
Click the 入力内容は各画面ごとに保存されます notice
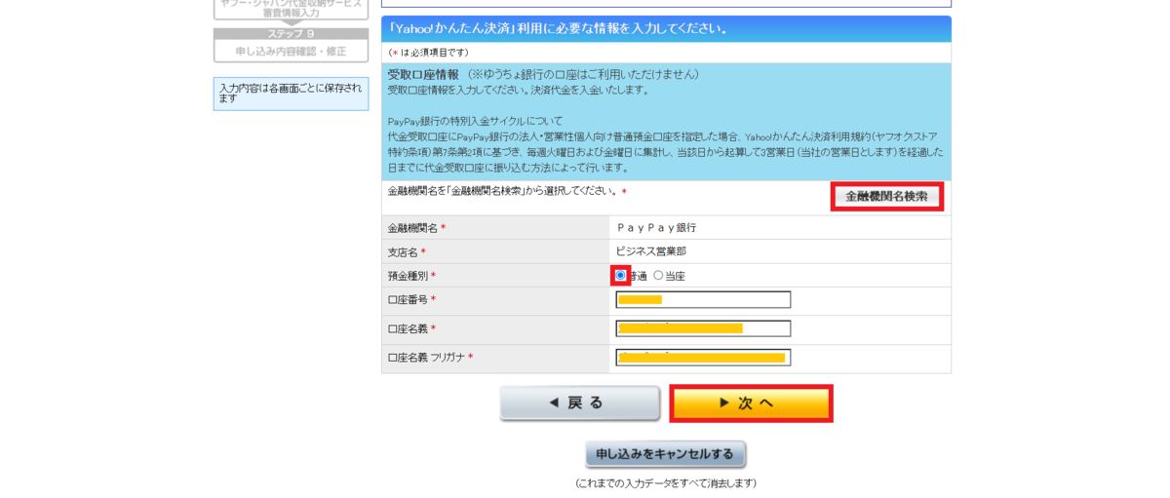(x=291, y=94)
